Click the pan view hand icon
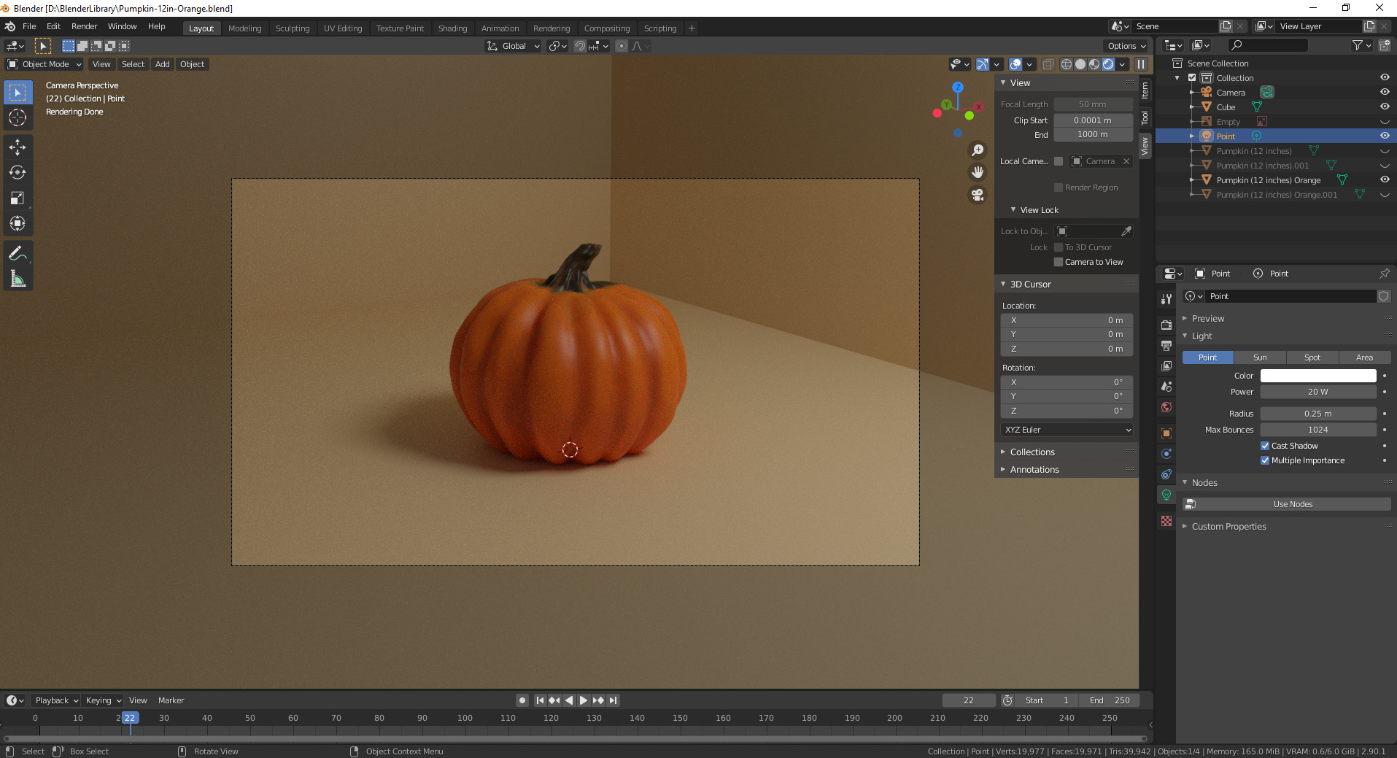Screen dimensions: 1397x758 (978, 172)
